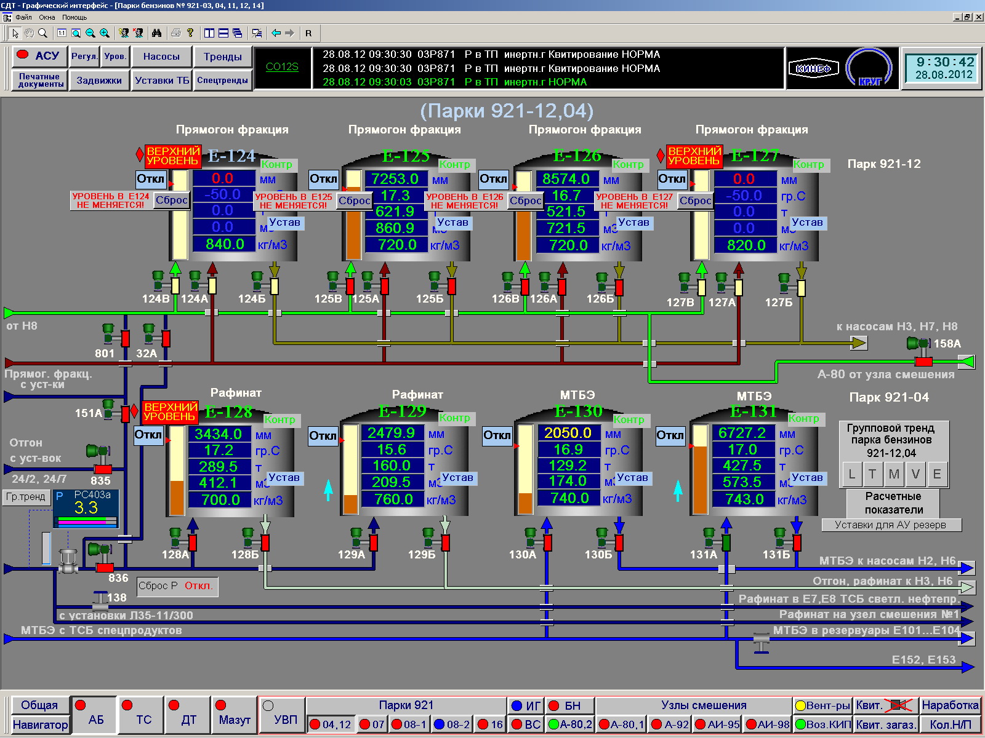Click Сброс button for tank Е-125
Viewport: 985px width, 738px height.
(x=355, y=200)
